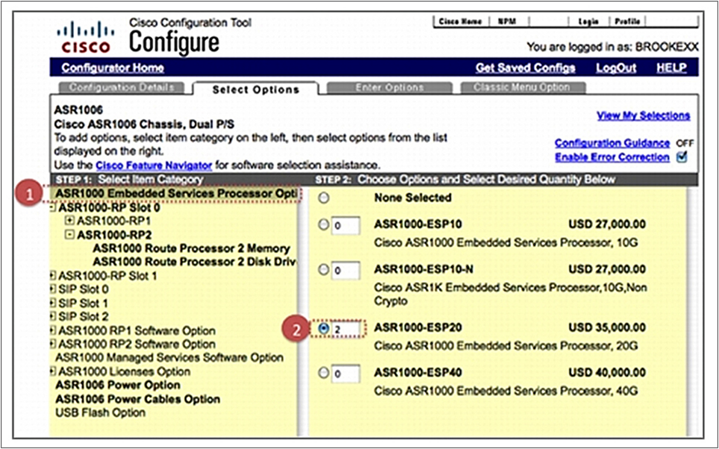Expand ASR1000-RP Slot 1 node
Image resolution: width=719 pixels, height=449 pixels.
53,275
